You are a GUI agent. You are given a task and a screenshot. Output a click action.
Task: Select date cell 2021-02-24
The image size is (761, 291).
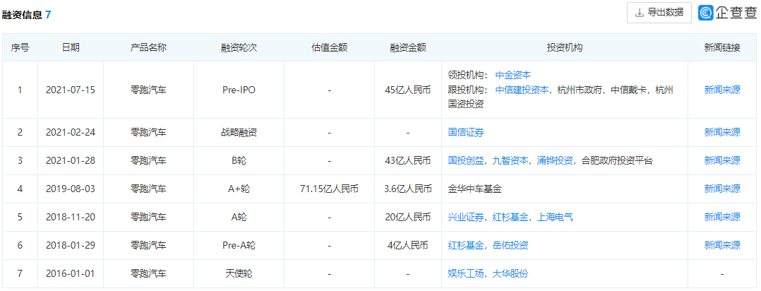coord(71,132)
